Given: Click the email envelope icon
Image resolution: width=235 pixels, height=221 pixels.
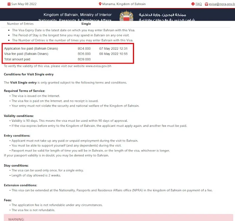Looking at the screenshot, I should pyautogui.click(x=206, y=4).
